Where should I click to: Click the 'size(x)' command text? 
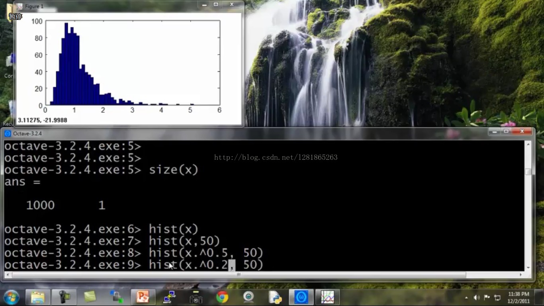174,170
